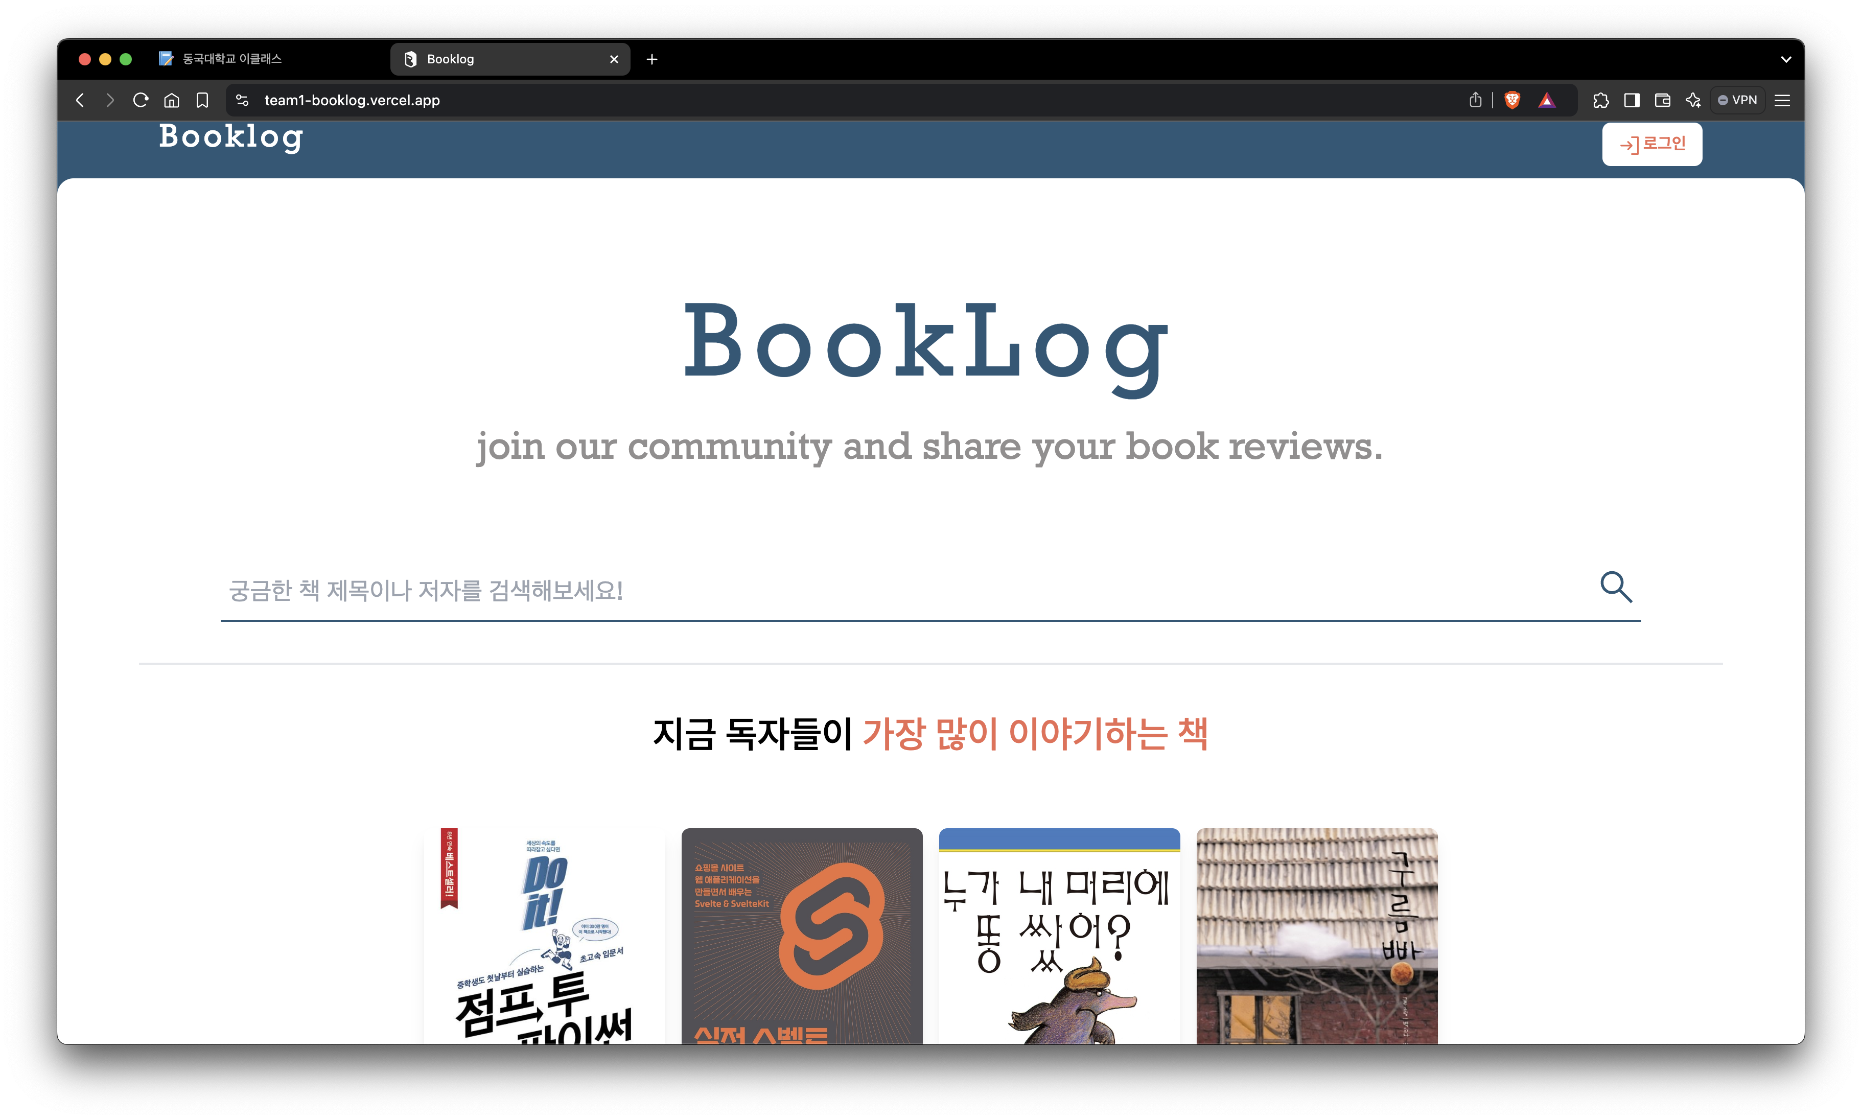Open the browser hamburger menu
The image size is (1862, 1120).
(x=1782, y=100)
